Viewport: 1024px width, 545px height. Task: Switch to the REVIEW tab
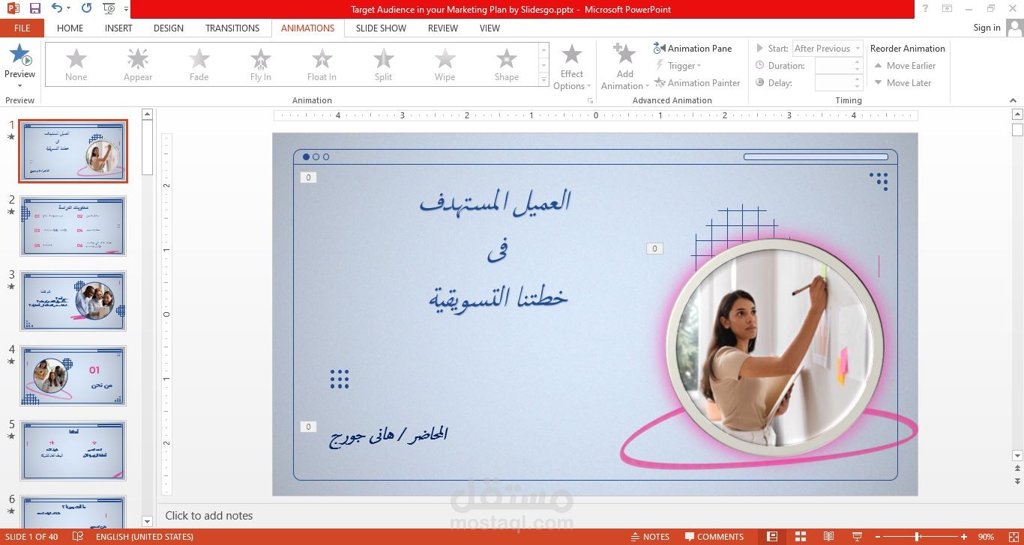point(443,28)
